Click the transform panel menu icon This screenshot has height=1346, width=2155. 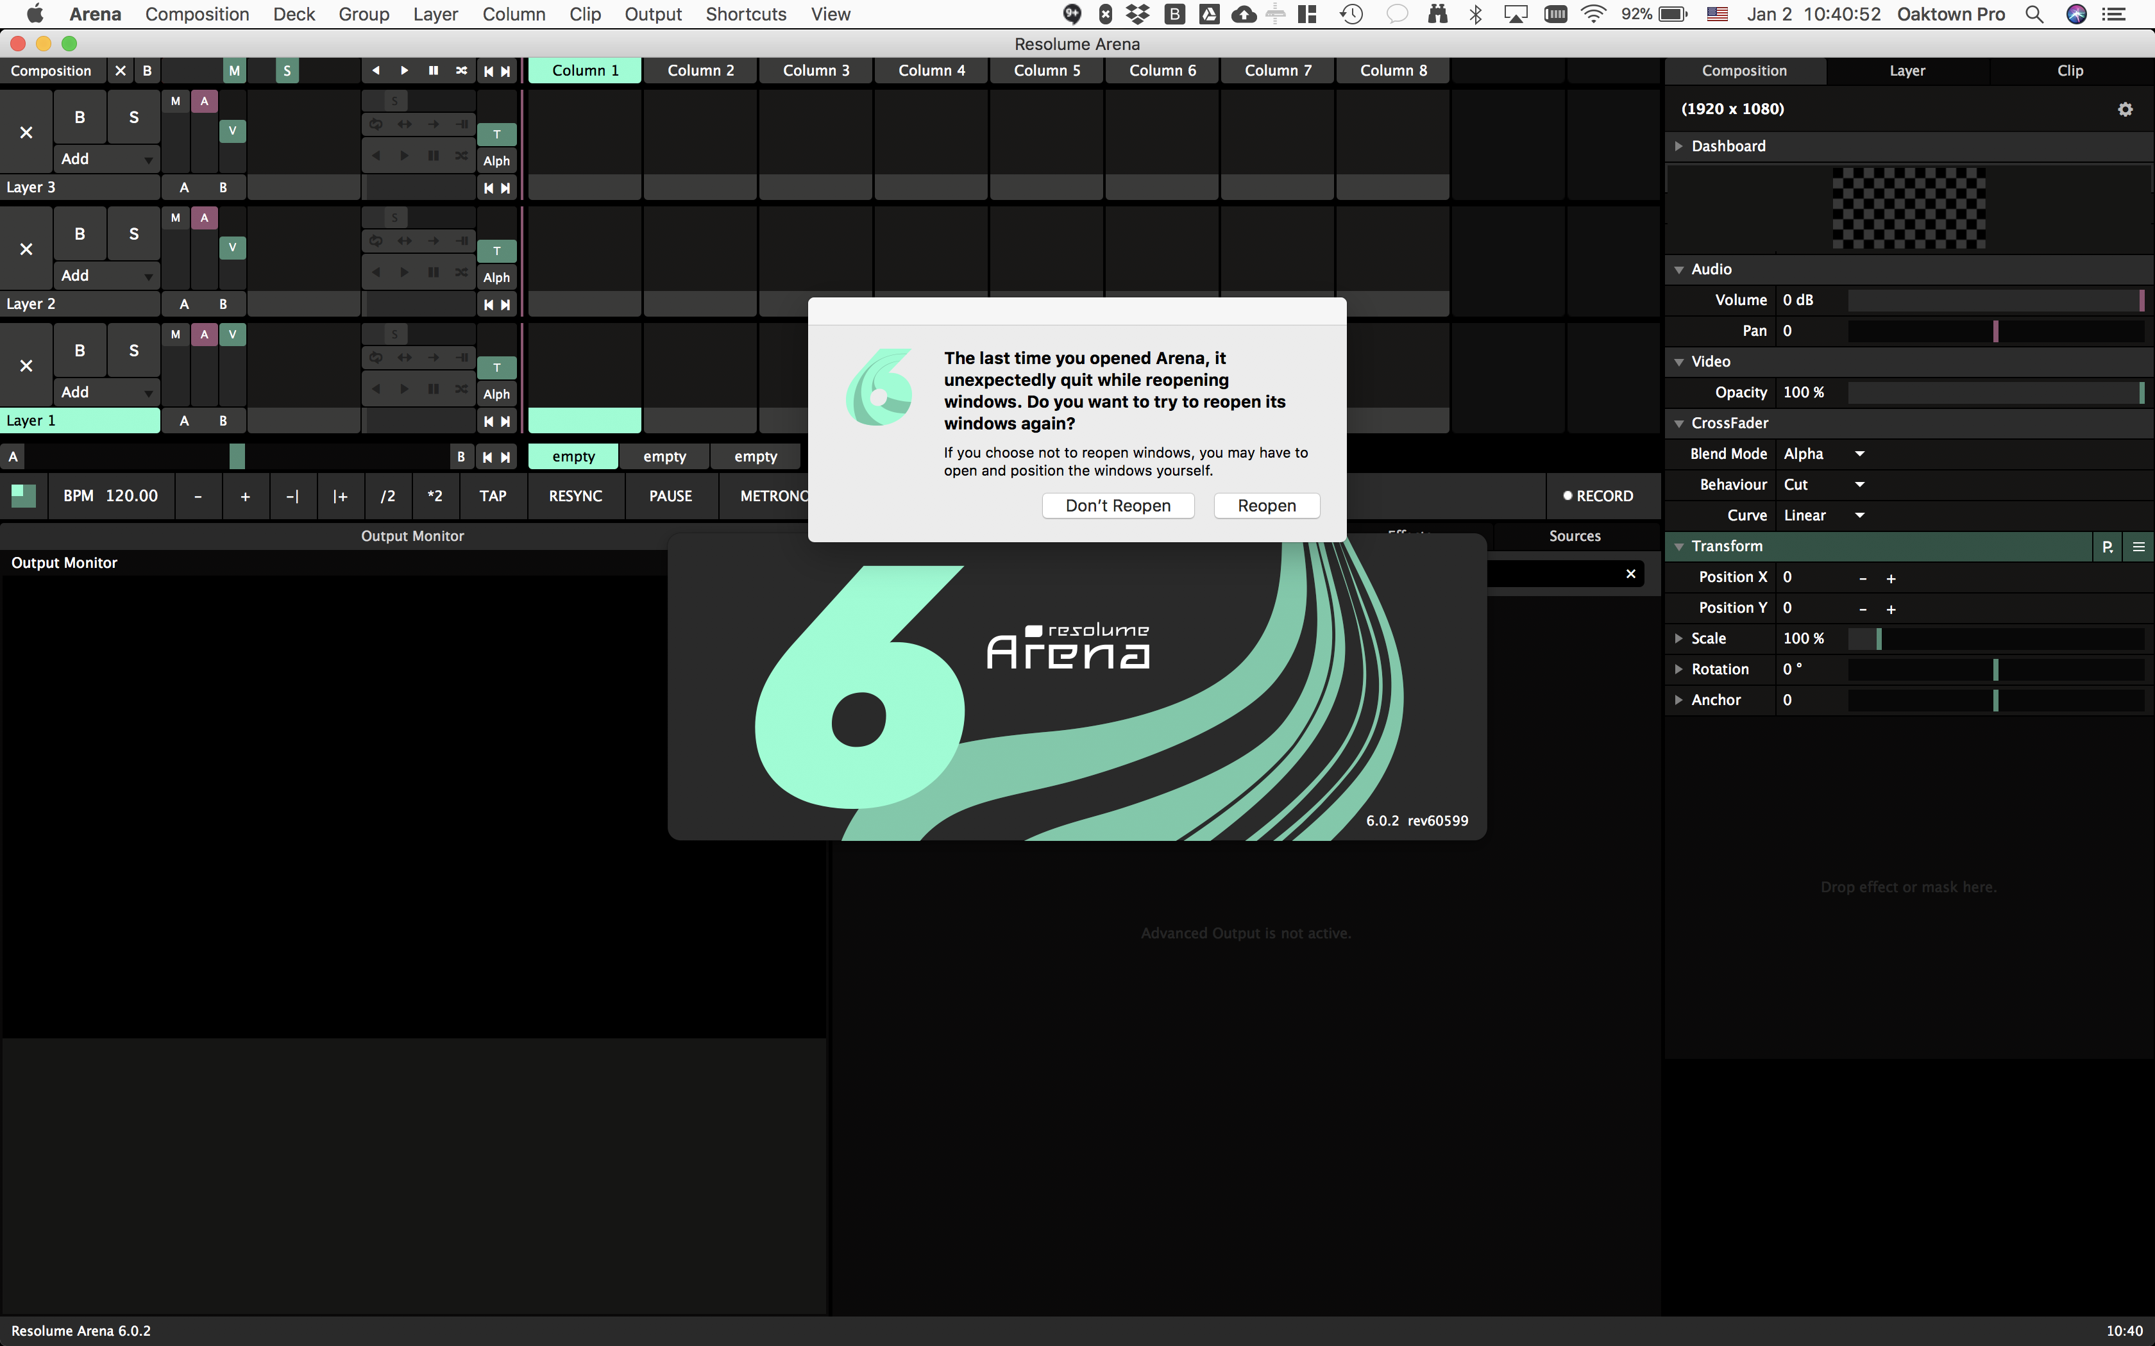[2138, 547]
